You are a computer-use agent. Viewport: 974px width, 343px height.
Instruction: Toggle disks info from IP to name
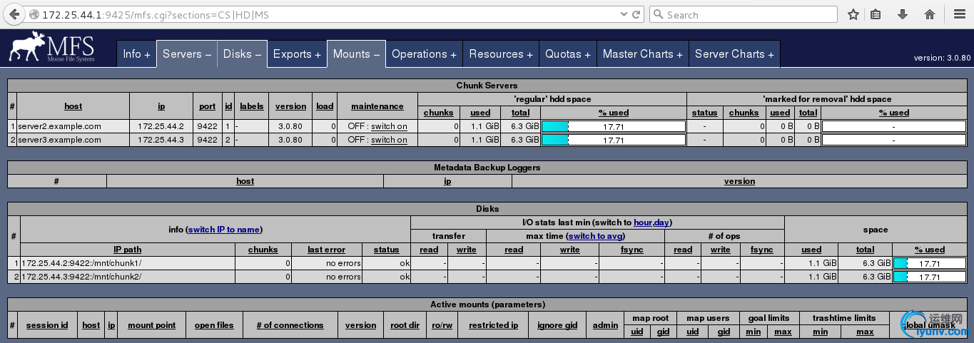click(x=223, y=230)
